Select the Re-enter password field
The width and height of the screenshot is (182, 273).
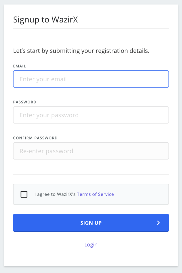pos(91,151)
